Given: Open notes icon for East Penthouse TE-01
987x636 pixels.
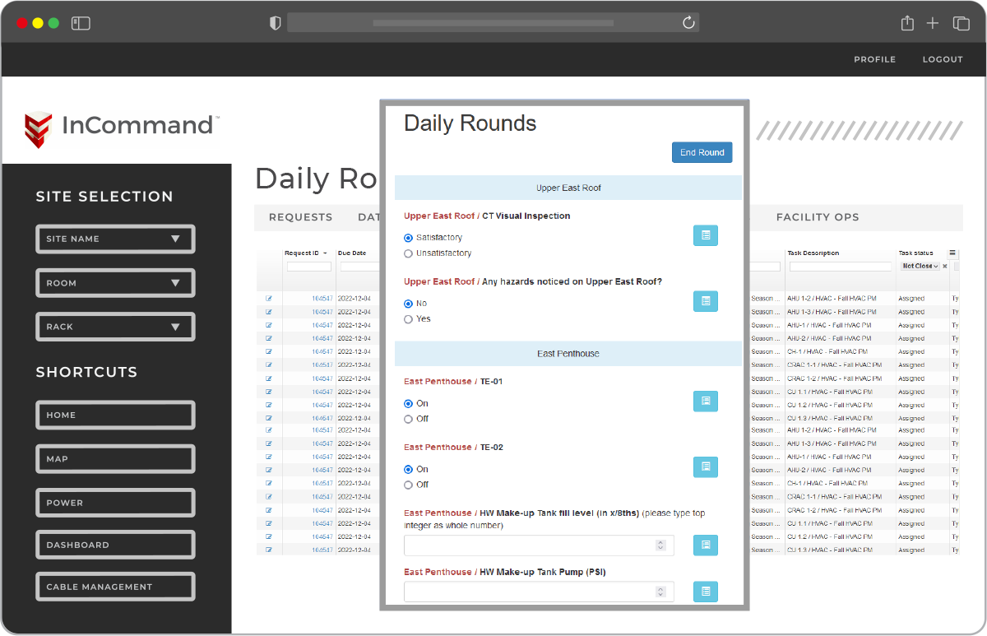Looking at the screenshot, I should pos(705,401).
